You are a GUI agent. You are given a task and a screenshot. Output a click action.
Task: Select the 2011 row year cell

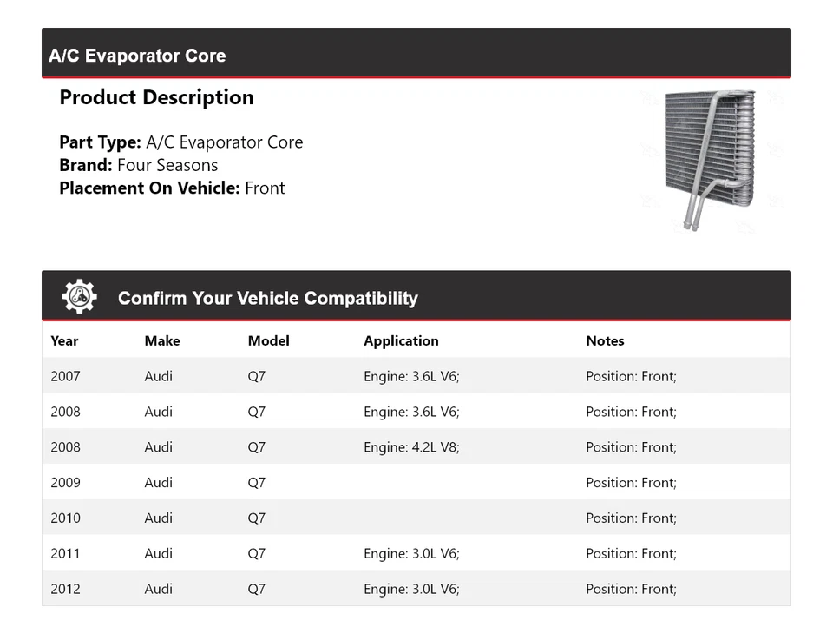coord(65,553)
